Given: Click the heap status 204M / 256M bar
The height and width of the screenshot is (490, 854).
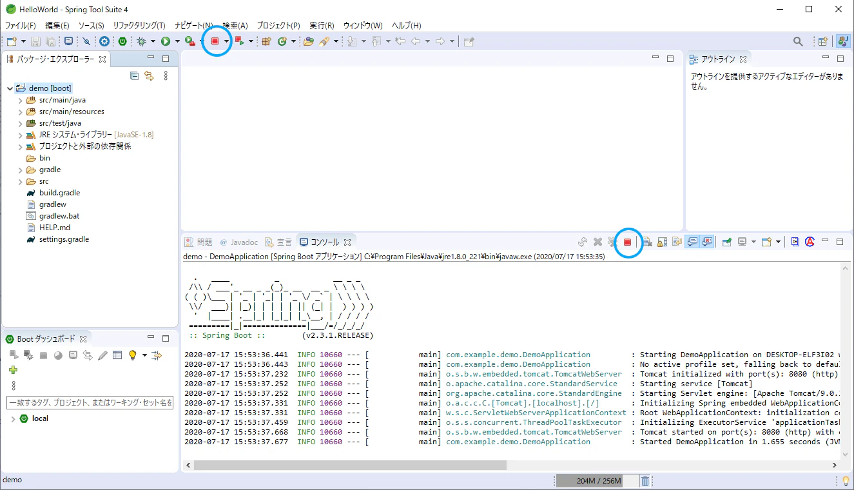Looking at the screenshot, I should tap(597, 480).
